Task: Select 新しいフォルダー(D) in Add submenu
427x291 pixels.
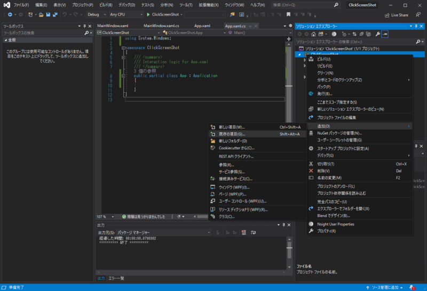Action: point(257,141)
